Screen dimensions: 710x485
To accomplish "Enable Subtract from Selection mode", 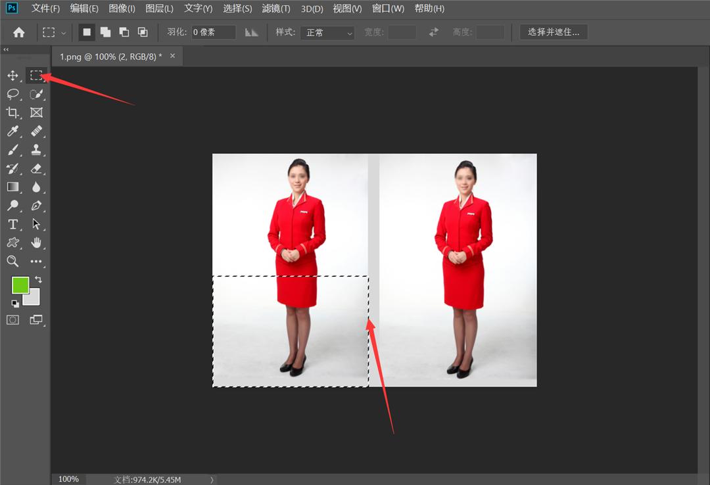I will coord(124,32).
